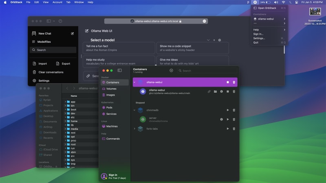The width and height of the screenshot is (326, 183).
Task: Show info for chromadb server container
Action: click(x=221, y=119)
